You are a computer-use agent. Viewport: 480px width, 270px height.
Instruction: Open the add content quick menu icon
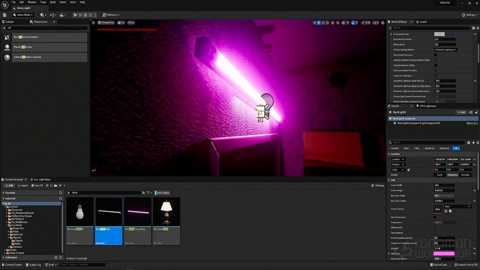pyautogui.click(x=42, y=15)
